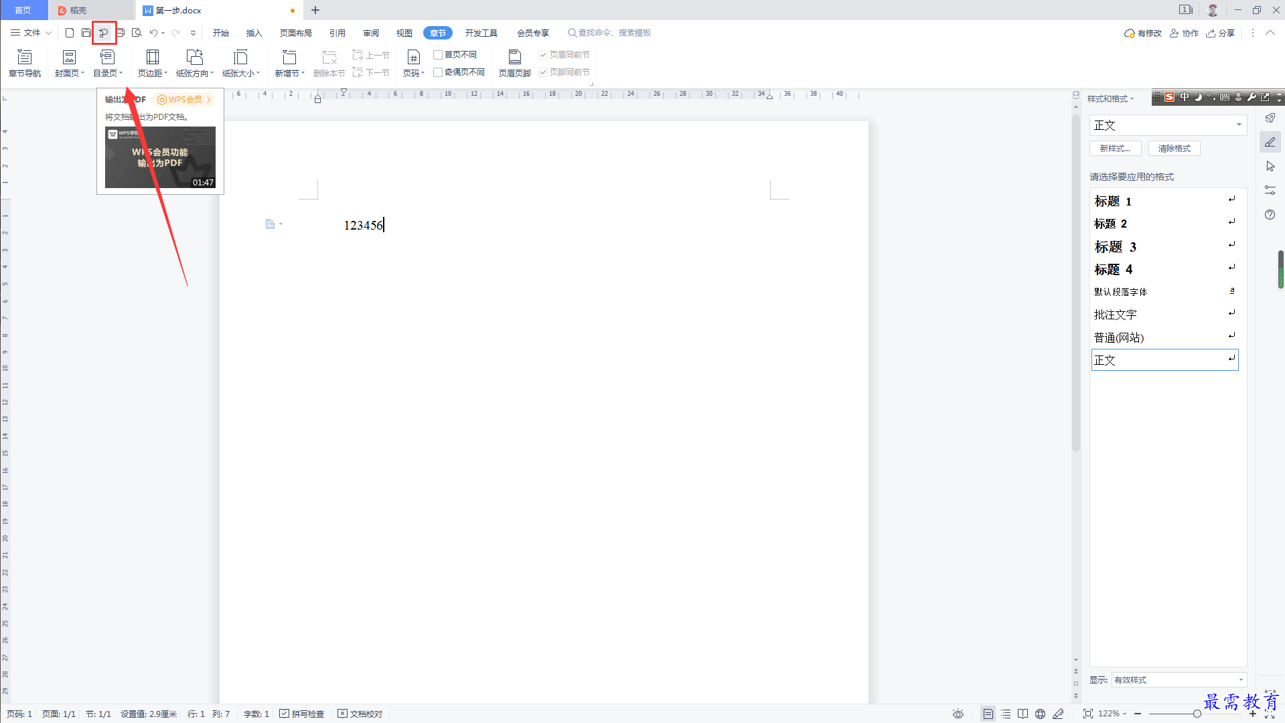
Task: Click the 查找命令 search field
Action: (x=610, y=33)
